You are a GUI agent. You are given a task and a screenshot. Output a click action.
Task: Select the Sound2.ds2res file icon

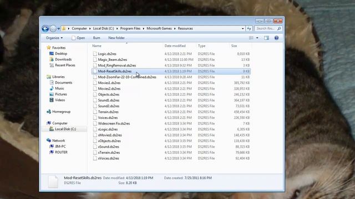[x=95, y=106]
